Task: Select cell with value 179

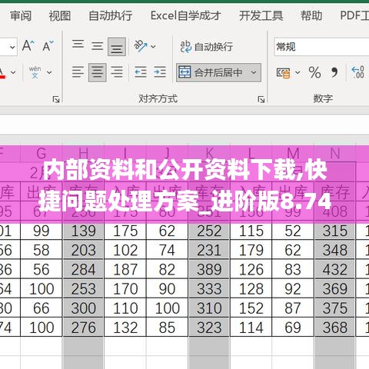Action: coord(251,250)
